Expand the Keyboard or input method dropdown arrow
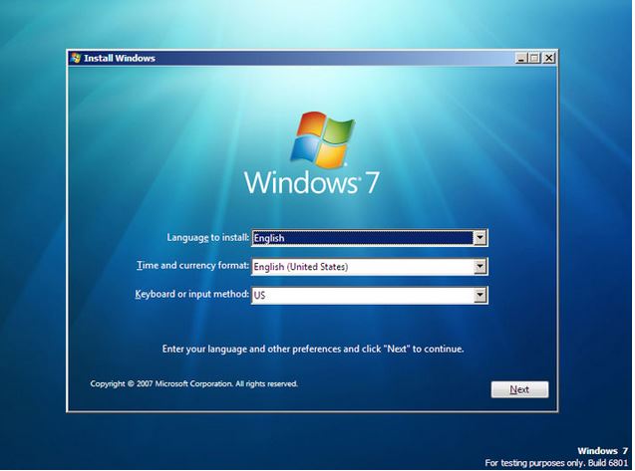 (479, 296)
